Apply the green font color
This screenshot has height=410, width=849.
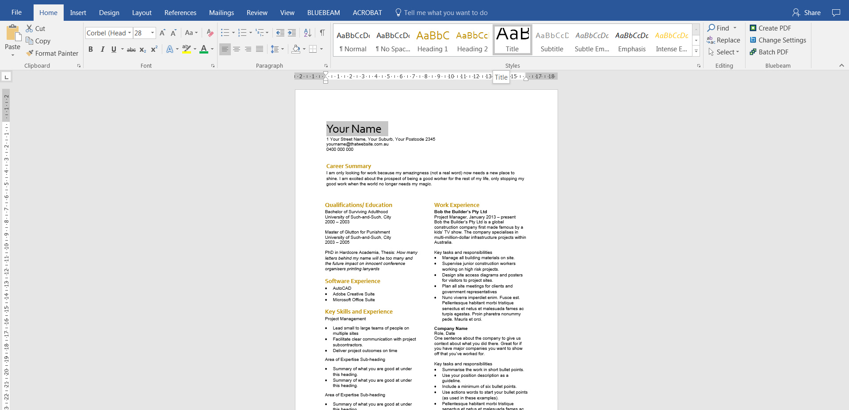tap(204, 50)
